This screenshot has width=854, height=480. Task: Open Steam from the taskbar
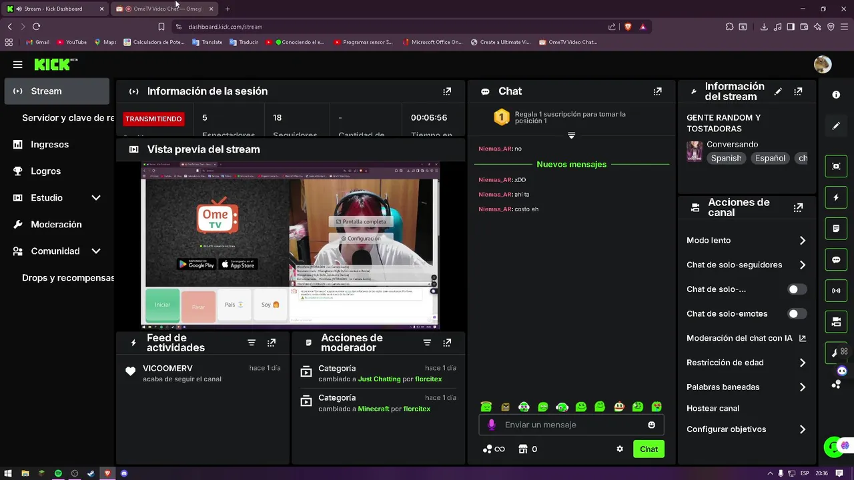[x=91, y=473]
